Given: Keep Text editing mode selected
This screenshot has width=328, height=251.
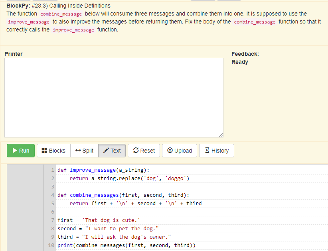Looking at the screenshot, I should click(x=112, y=151).
